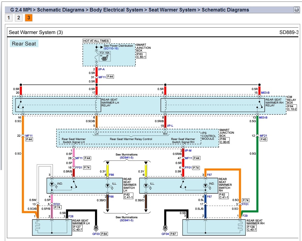The width and height of the screenshot is (302, 241).
Task: Open lower See Illuminations SD941-5 link
Action: click(x=126, y=221)
